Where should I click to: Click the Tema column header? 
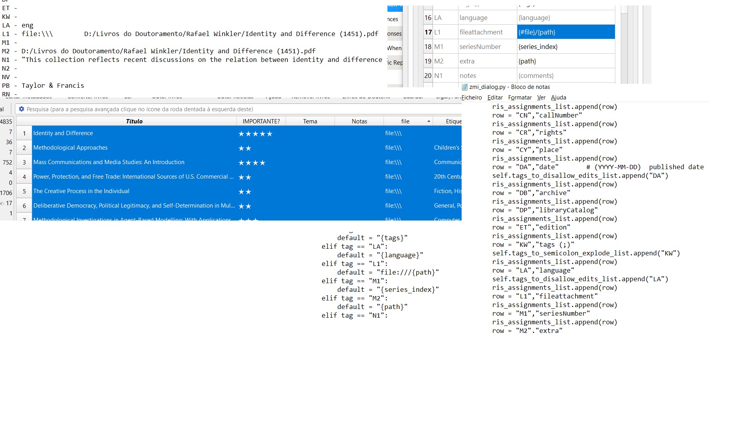[x=310, y=121]
